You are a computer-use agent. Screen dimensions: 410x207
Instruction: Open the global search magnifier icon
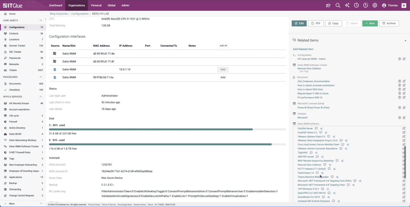coord(338,5)
